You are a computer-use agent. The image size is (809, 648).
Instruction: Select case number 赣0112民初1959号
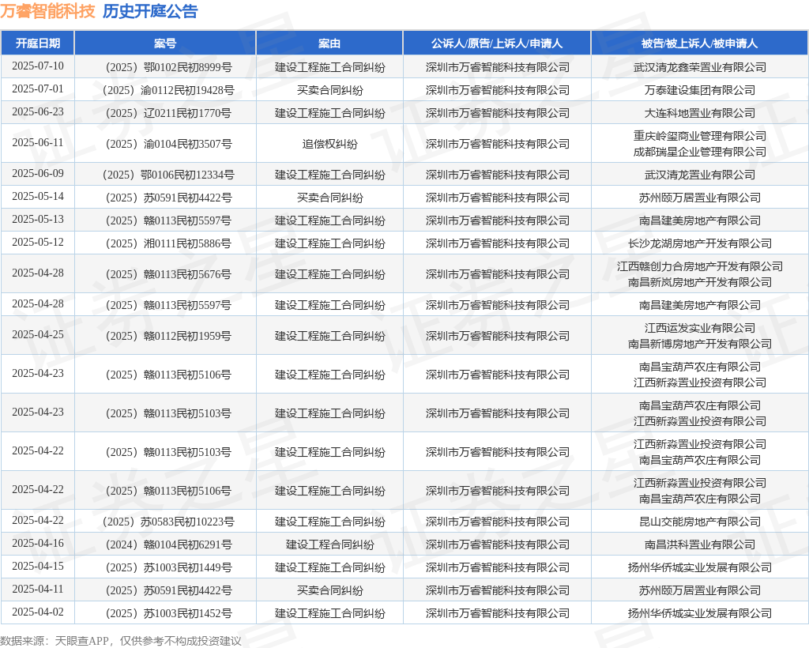pos(168,336)
